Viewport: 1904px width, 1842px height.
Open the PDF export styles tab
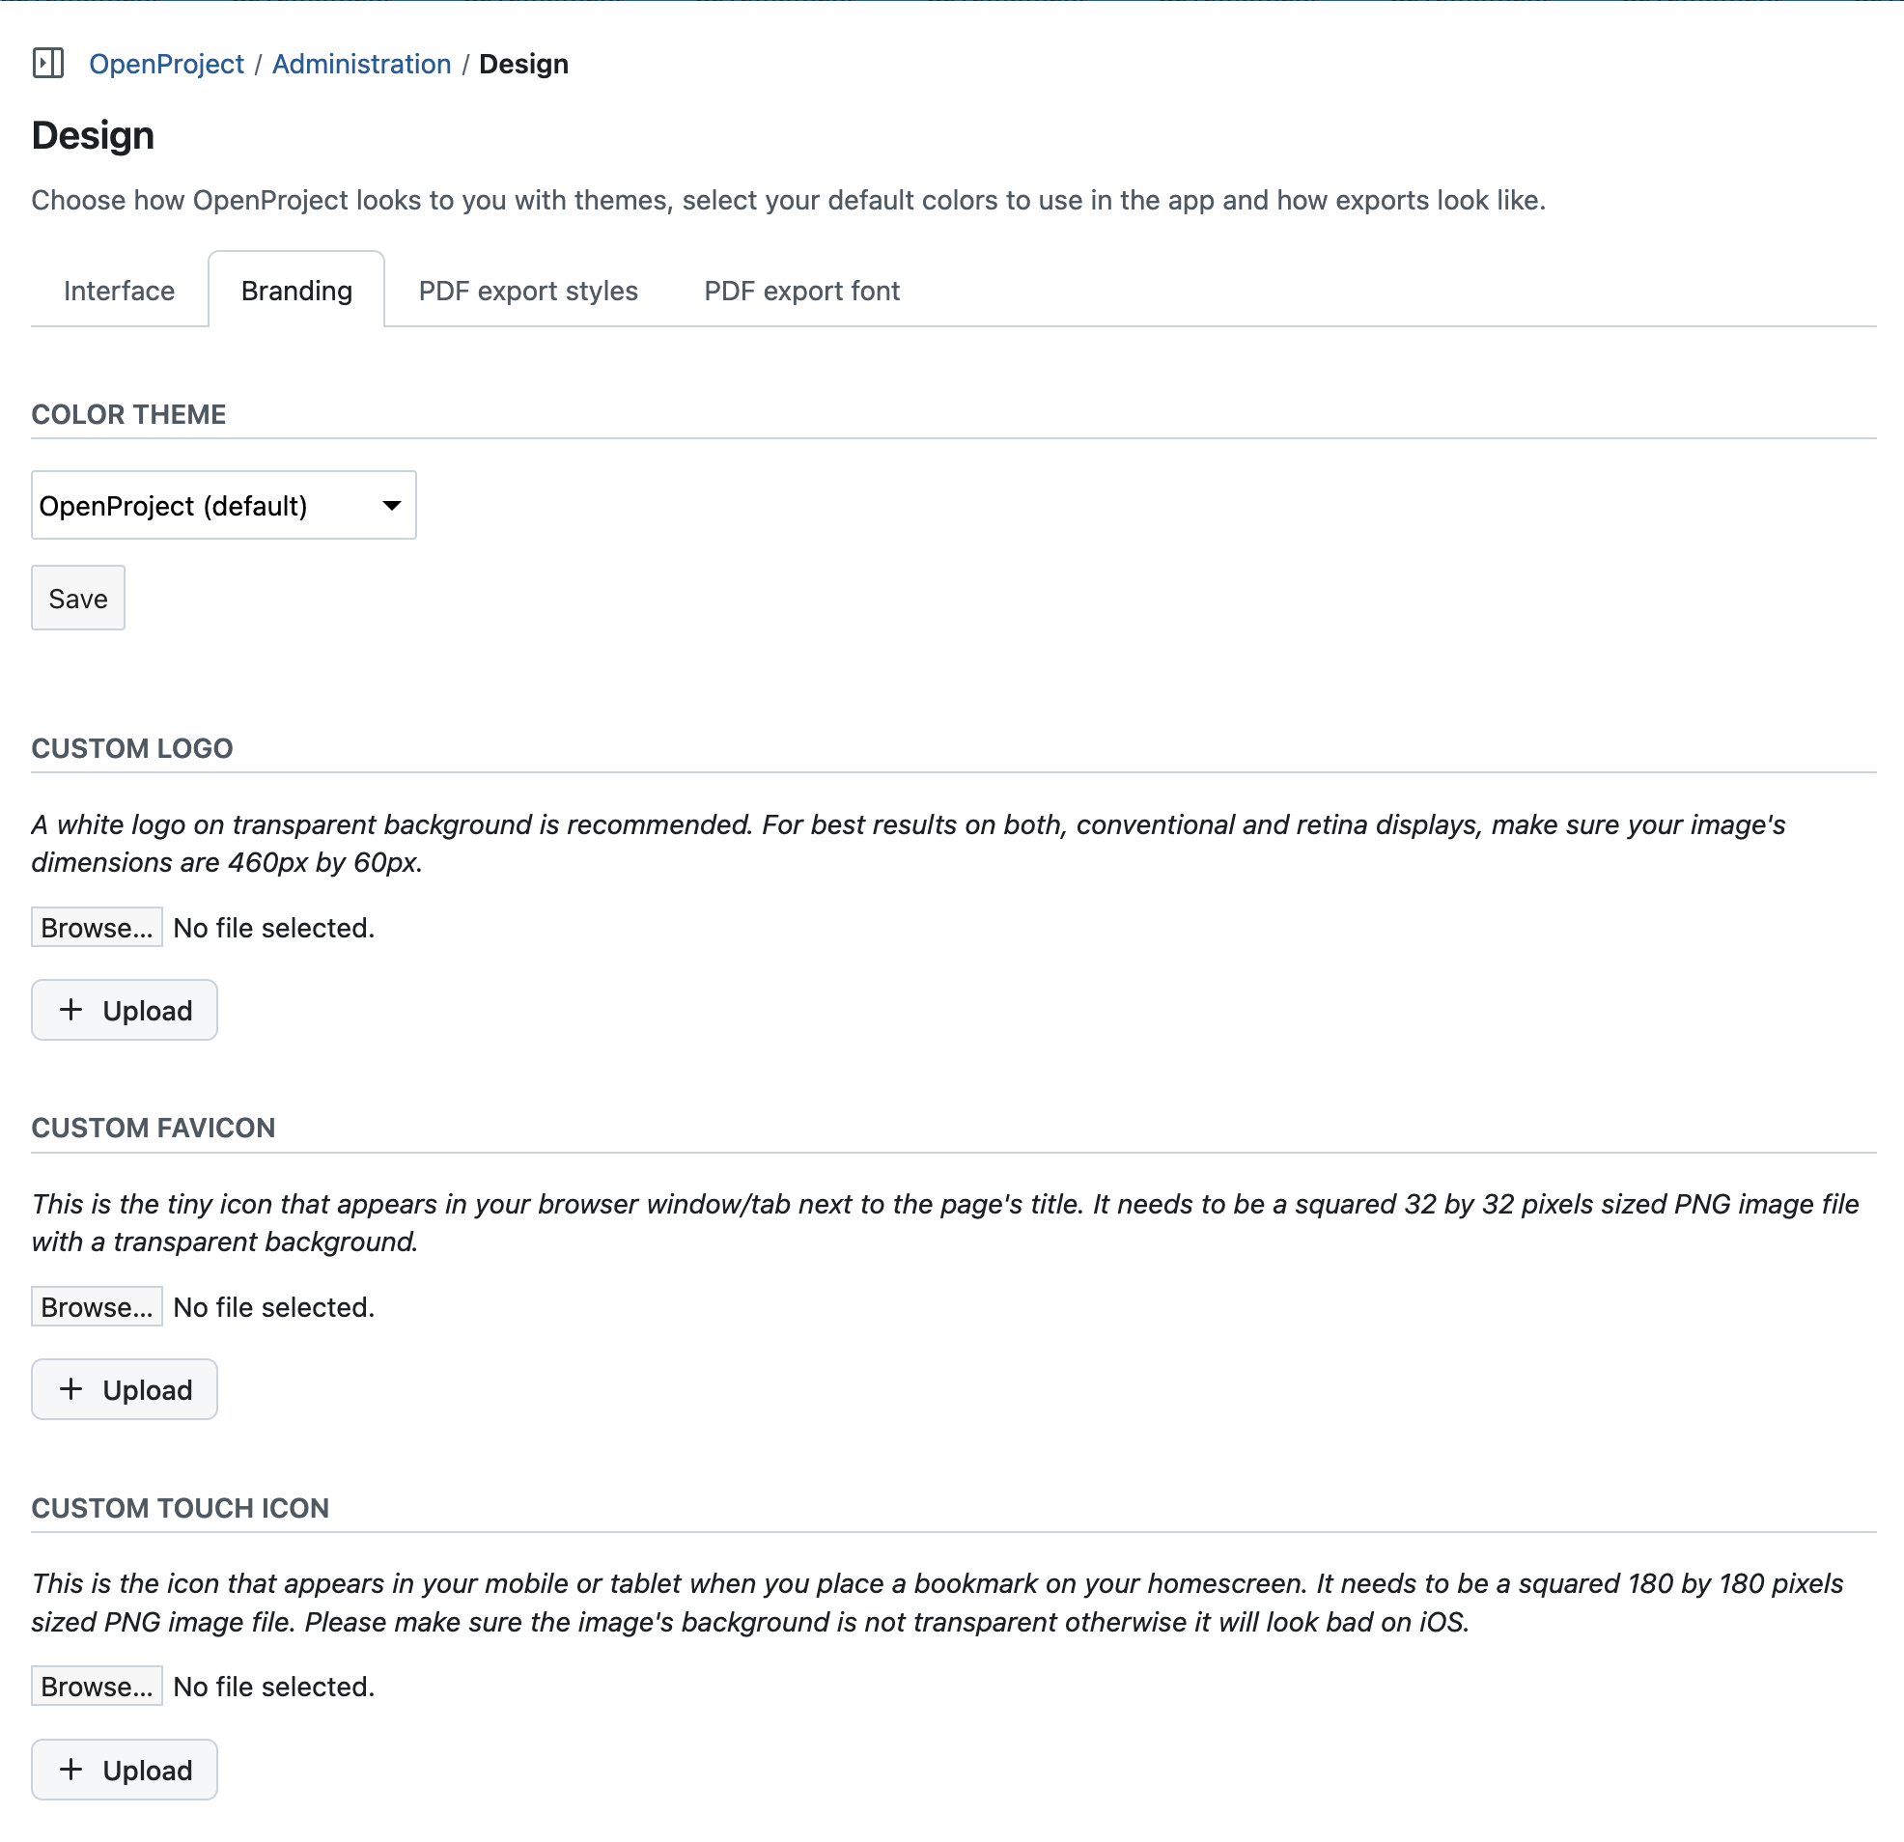(x=526, y=290)
